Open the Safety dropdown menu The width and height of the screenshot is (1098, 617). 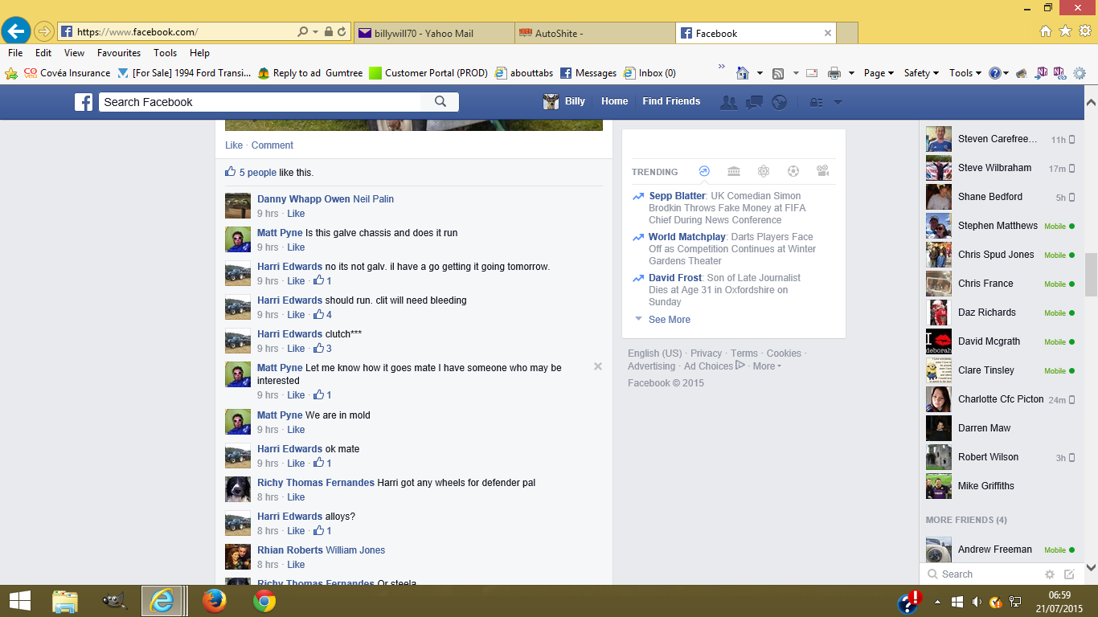pos(921,73)
